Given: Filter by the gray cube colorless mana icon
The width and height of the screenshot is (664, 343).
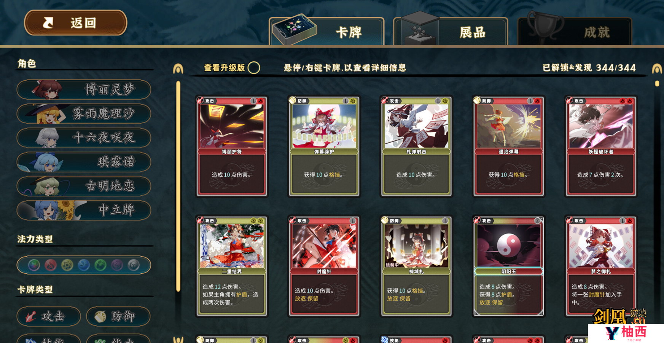Looking at the screenshot, I should point(134,265).
